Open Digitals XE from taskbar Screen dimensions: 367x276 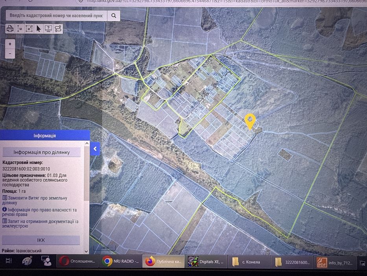(x=206, y=261)
